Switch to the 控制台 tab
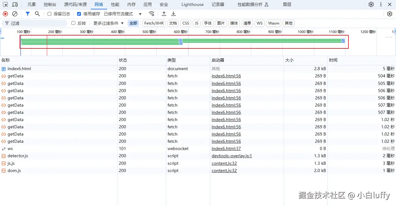Screen dimensions: 396x206 pyautogui.click(x=50, y=4)
